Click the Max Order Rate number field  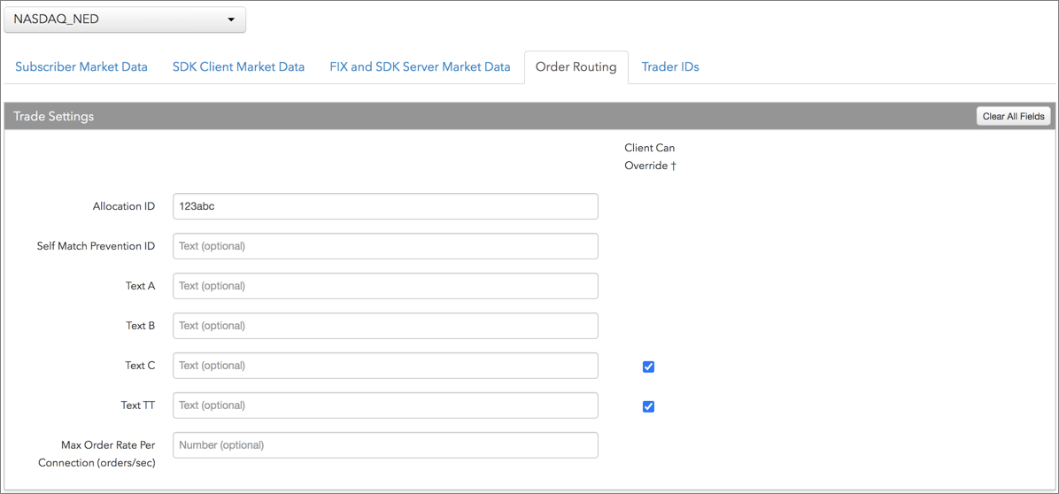pos(385,445)
